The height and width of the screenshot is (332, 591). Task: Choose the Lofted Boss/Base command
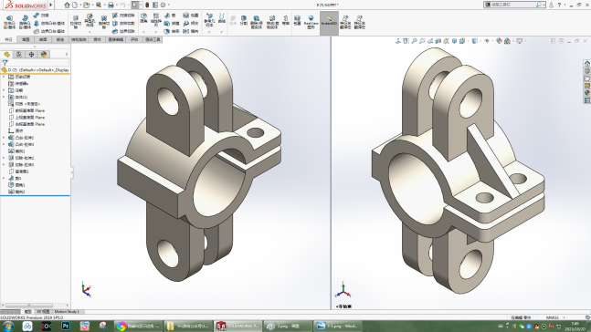click(x=49, y=24)
